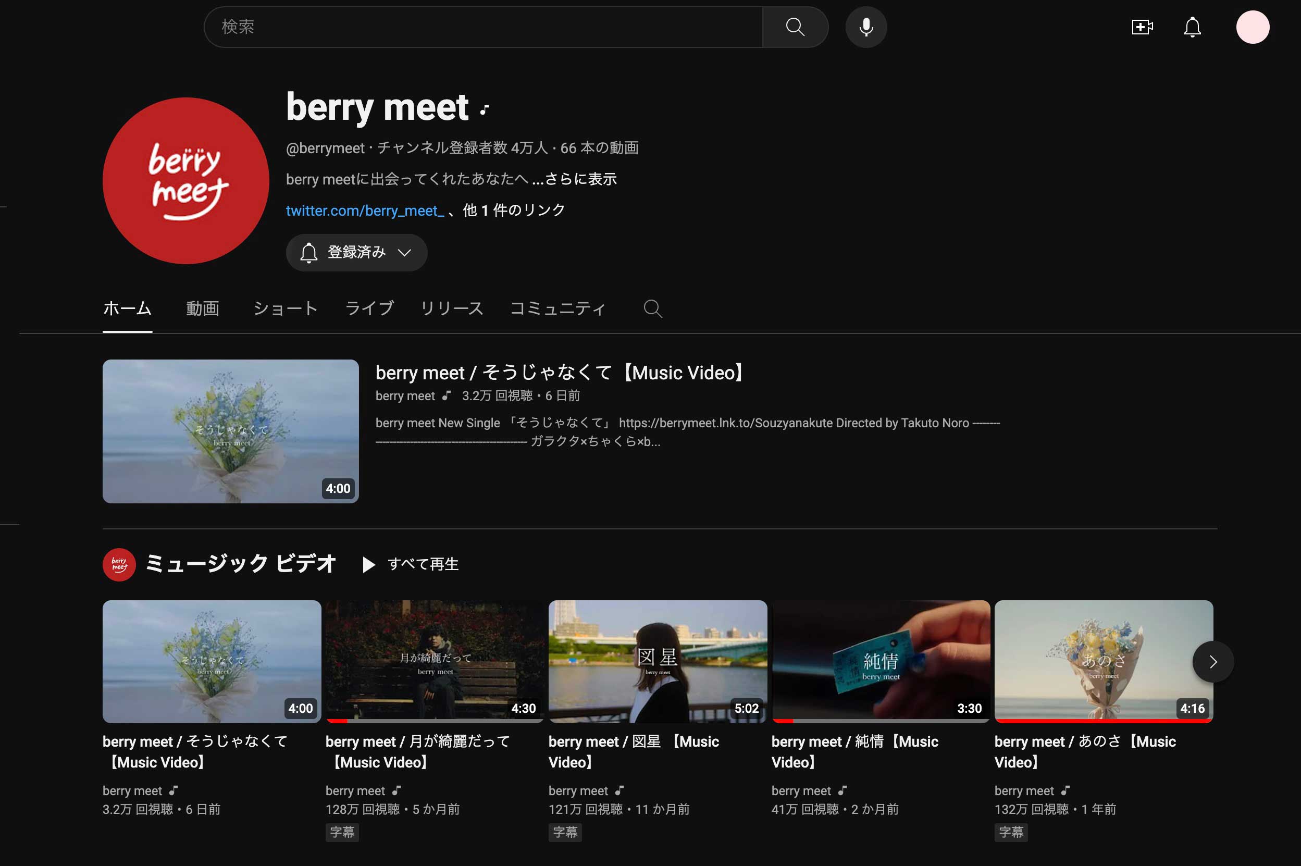Screen dimensions: 1301x866
Task: Open the account avatar menu
Action: [x=1252, y=27]
